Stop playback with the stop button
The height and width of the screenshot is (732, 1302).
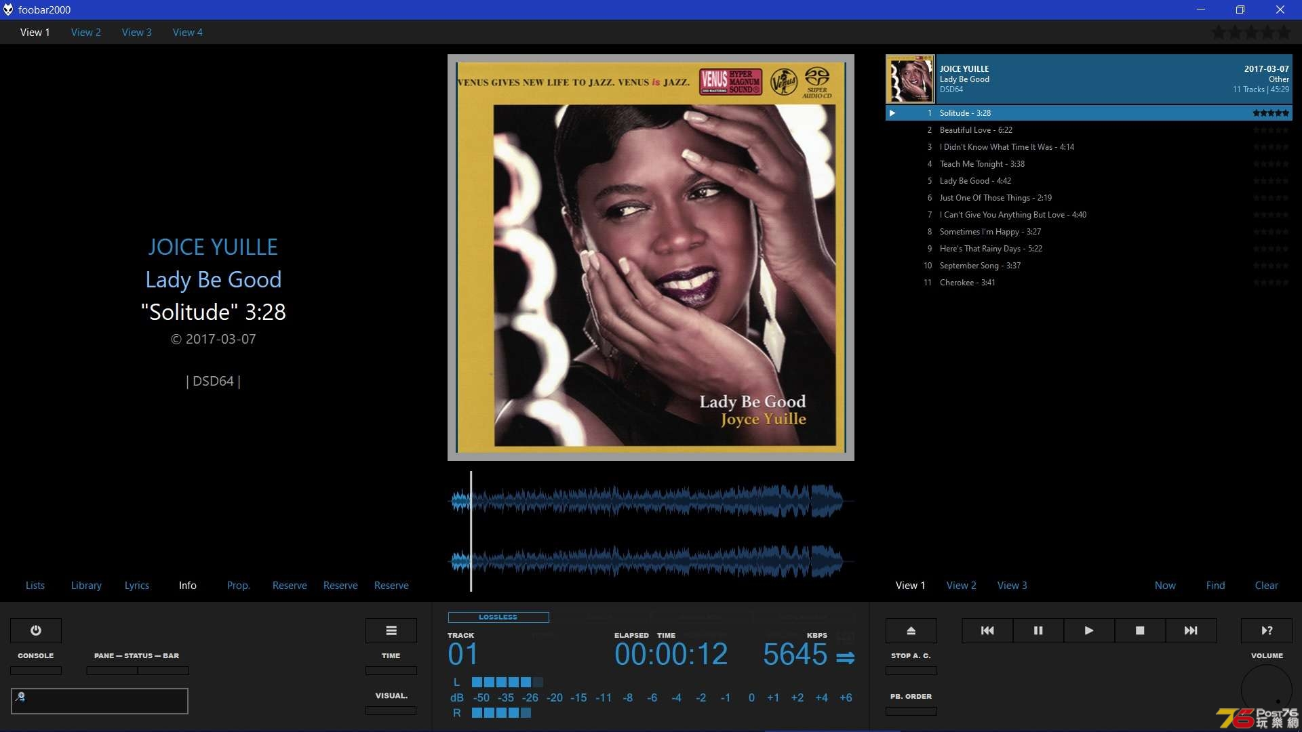coord(1140,630)
